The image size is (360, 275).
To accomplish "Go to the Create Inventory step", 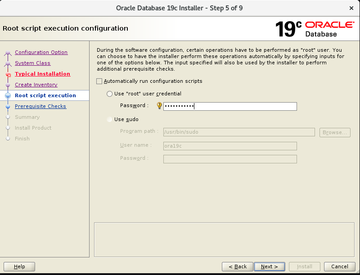I will coord(36,85).
